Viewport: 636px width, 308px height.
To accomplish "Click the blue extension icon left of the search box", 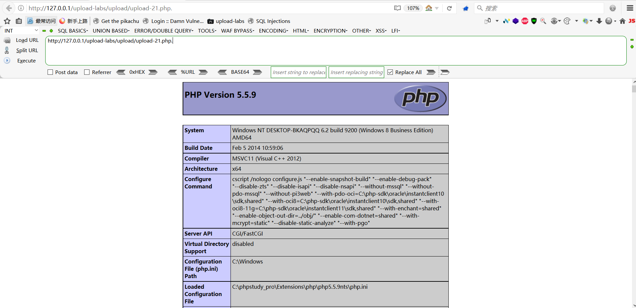I will tap(465, 8).
